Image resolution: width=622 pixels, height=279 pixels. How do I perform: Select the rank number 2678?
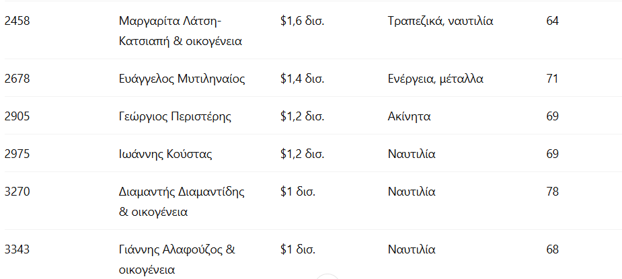tap(17, 79)
